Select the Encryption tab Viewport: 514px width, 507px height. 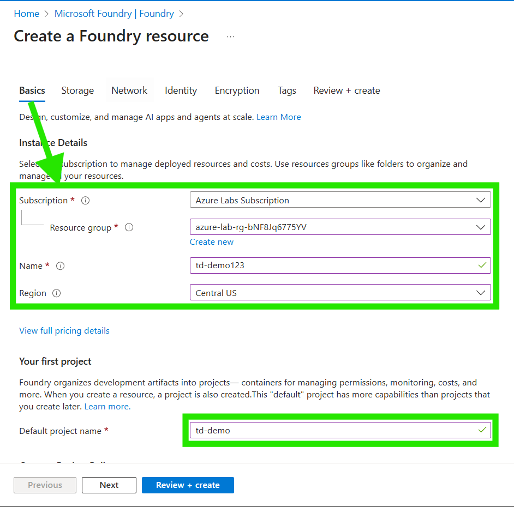point(237,90)
